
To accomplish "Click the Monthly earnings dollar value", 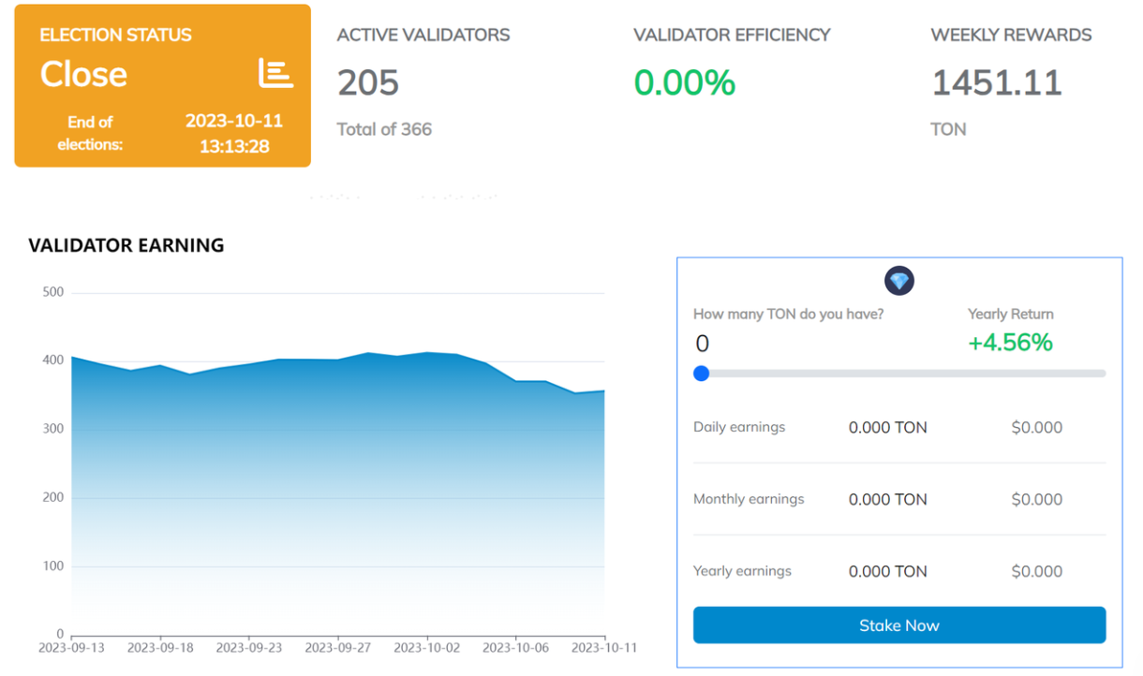I will click(x=1036, y=500).
